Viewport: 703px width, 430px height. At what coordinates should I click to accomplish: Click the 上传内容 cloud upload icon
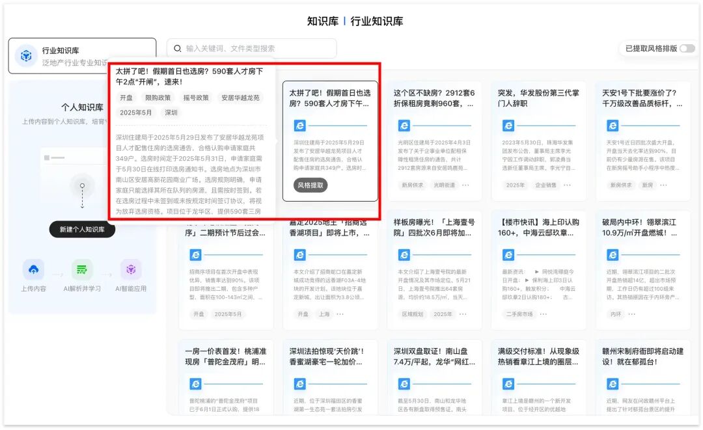pos(34,270)
